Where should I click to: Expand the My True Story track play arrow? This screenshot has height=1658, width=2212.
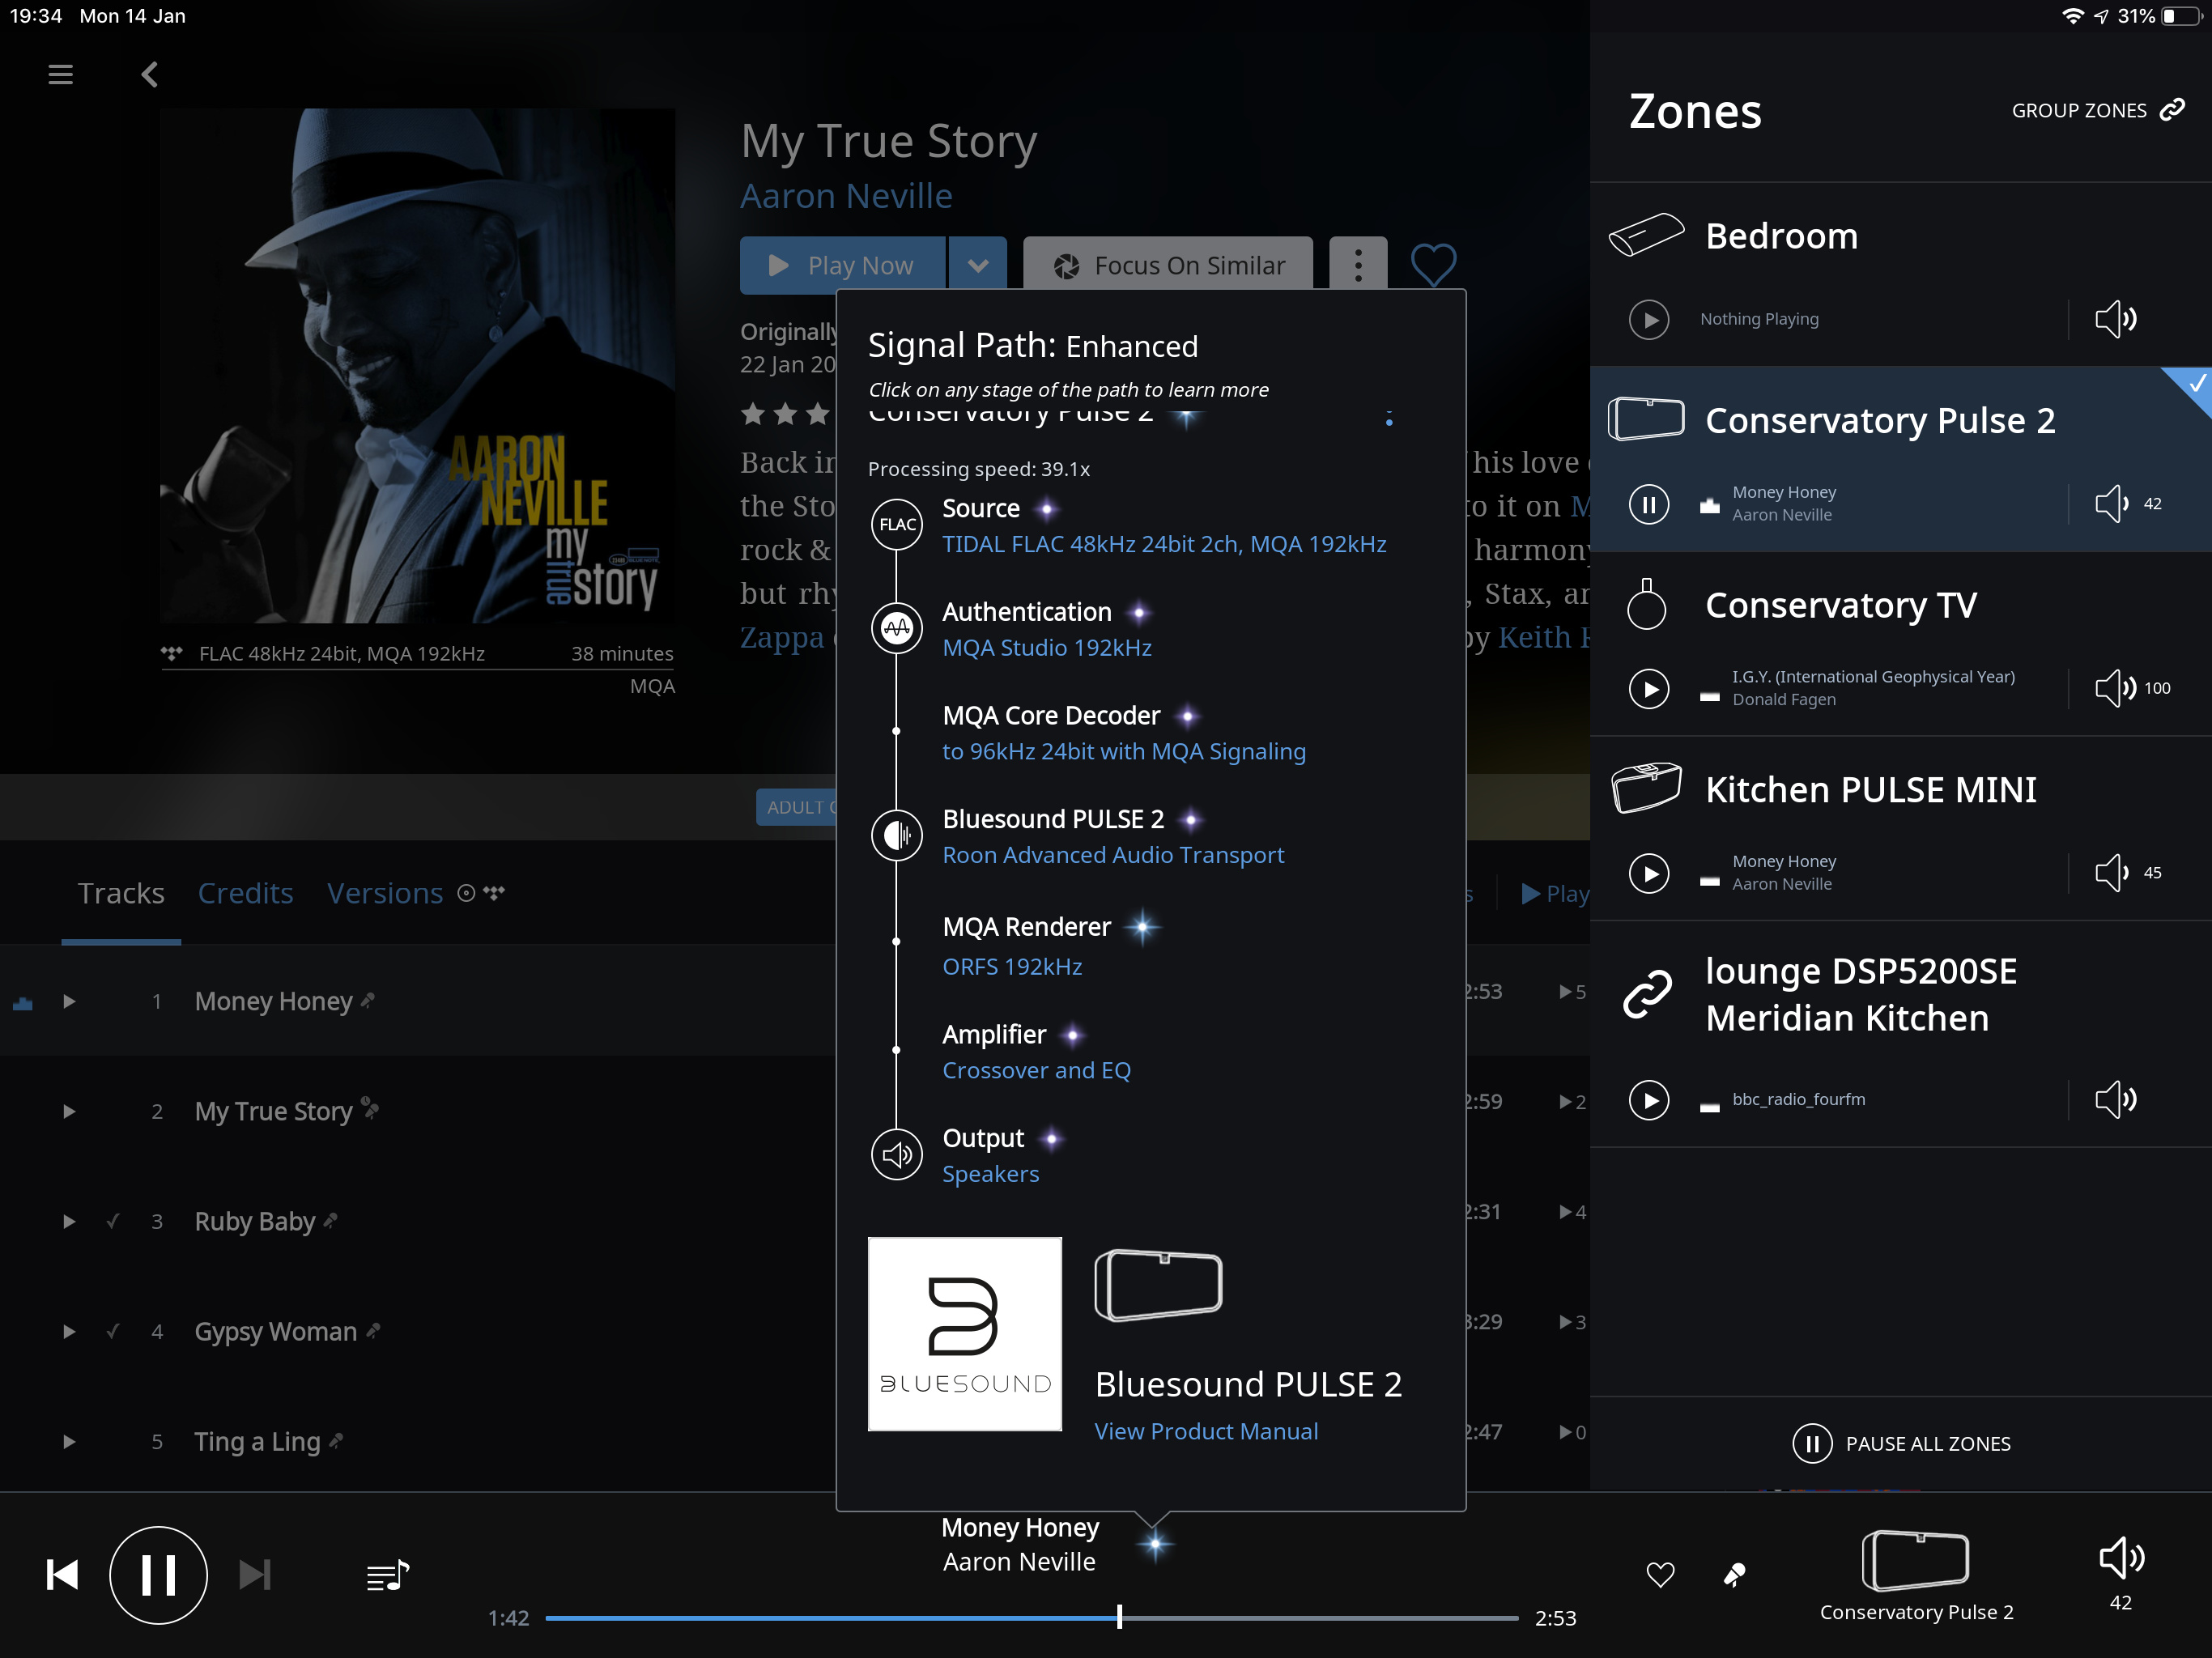click(x=69, y=1111)
